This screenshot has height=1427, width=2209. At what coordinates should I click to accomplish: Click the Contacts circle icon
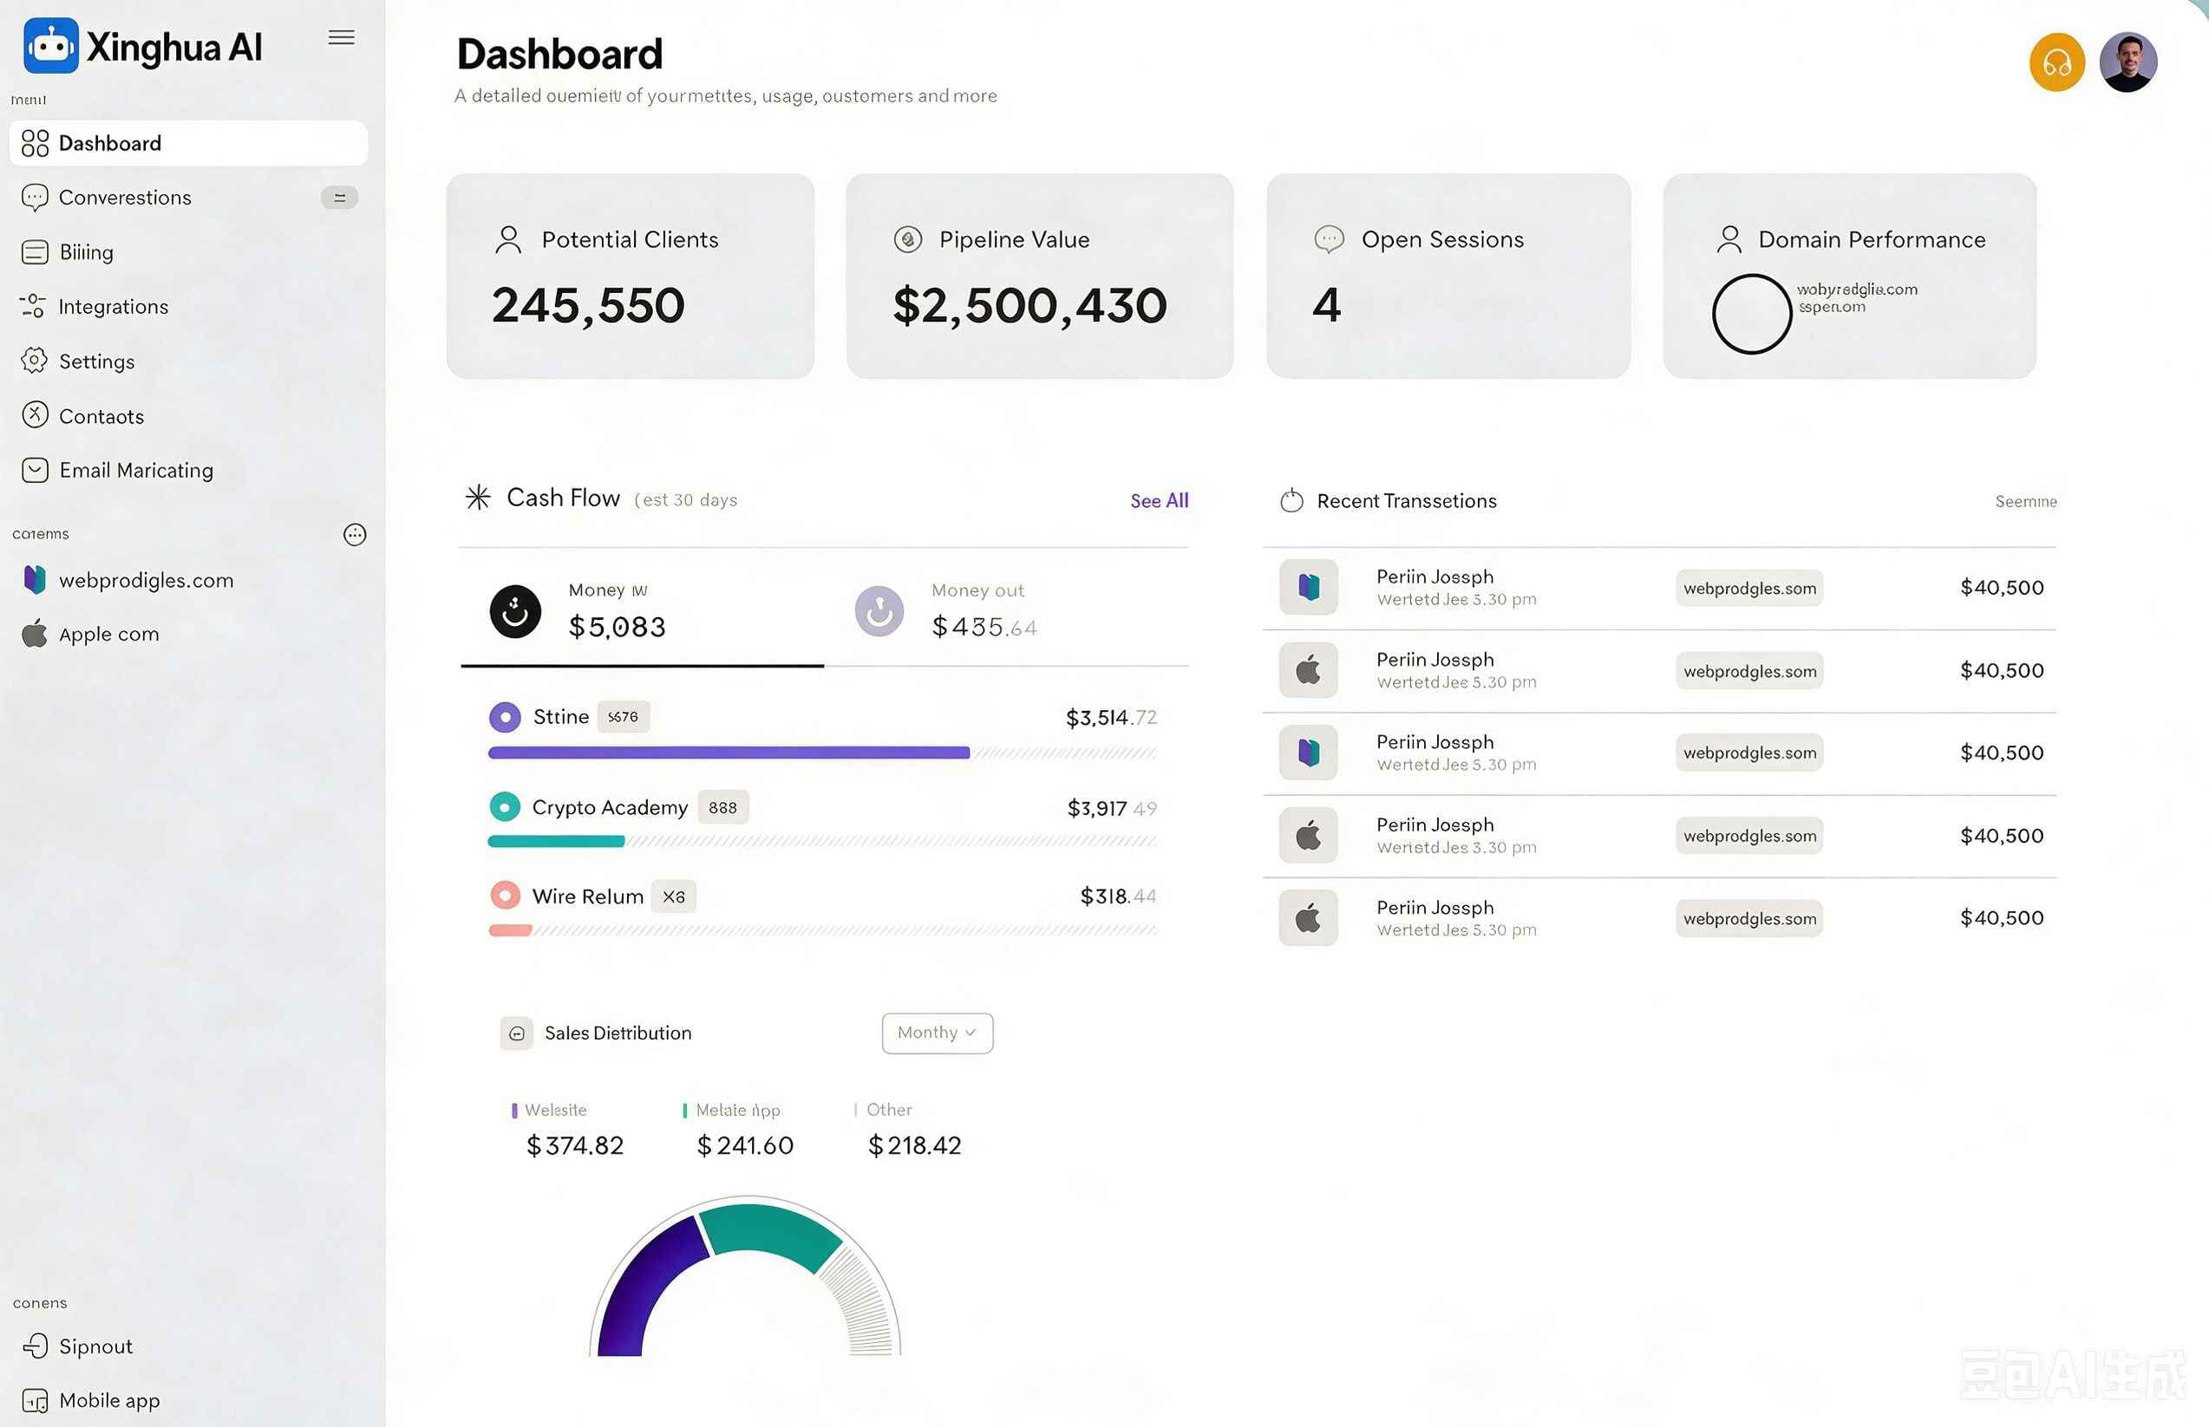(x=35, y=415)
